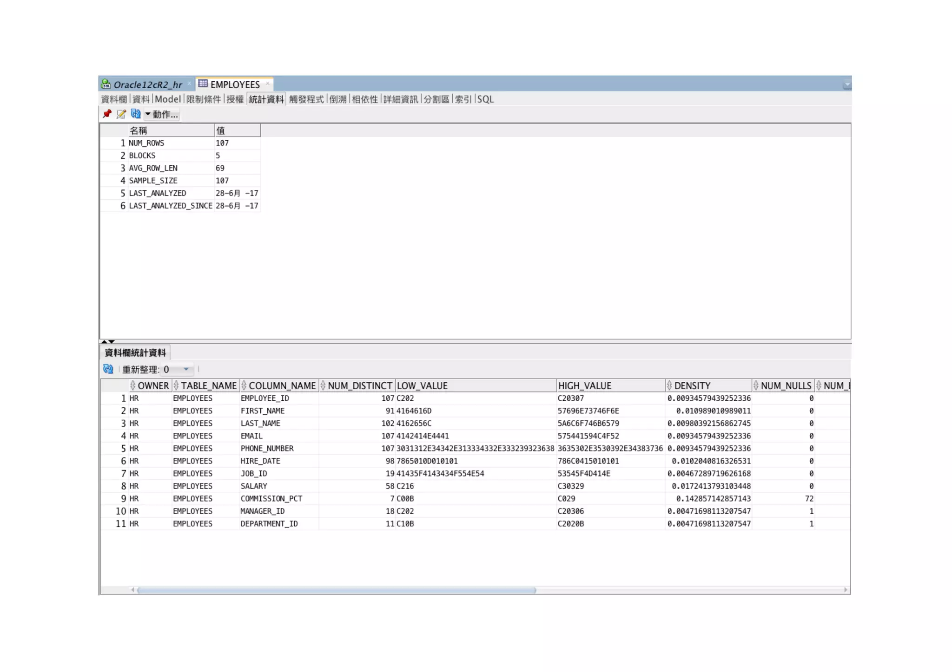Select the PHONE_NUMBER column row
This screenshot has width=952, height=672.
pos(475,449)
